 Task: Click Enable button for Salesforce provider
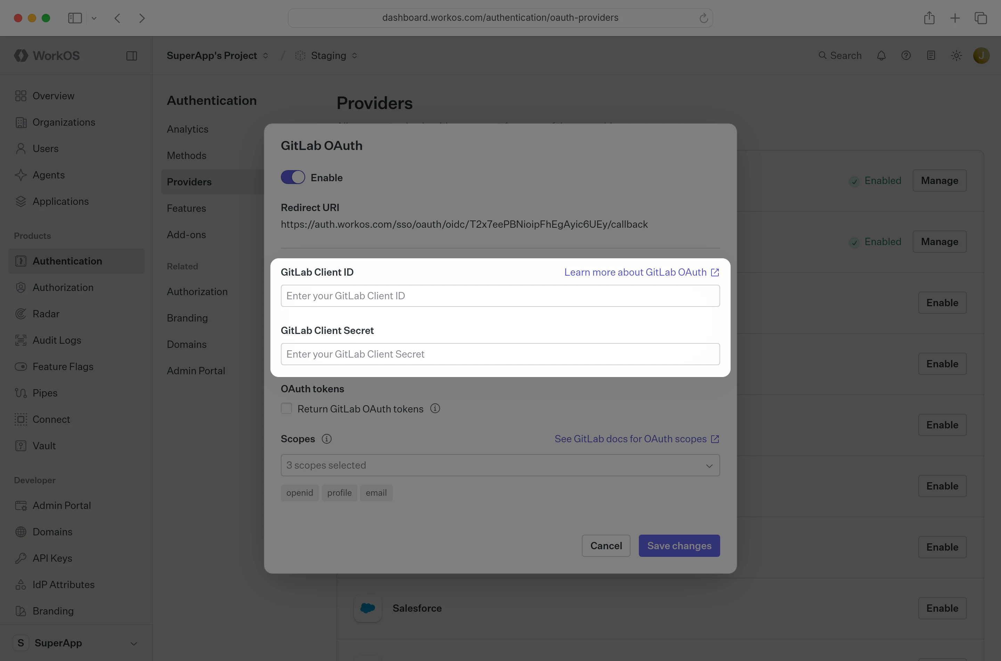[x=942, y=608]
